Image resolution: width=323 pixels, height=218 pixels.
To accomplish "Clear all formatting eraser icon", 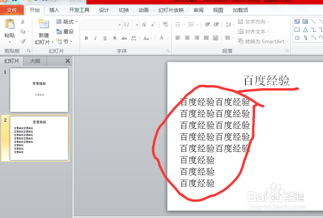I will click(165, 24).
